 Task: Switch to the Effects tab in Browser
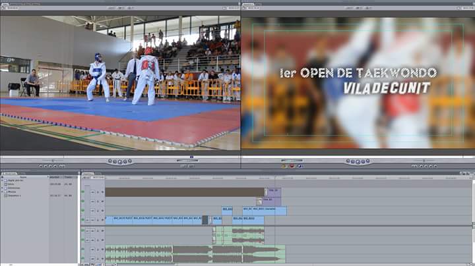tap(22, 174)
